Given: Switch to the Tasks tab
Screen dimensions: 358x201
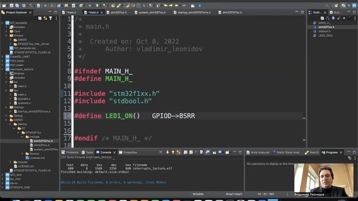Looking at the screenshot, I should pos(87,152).
